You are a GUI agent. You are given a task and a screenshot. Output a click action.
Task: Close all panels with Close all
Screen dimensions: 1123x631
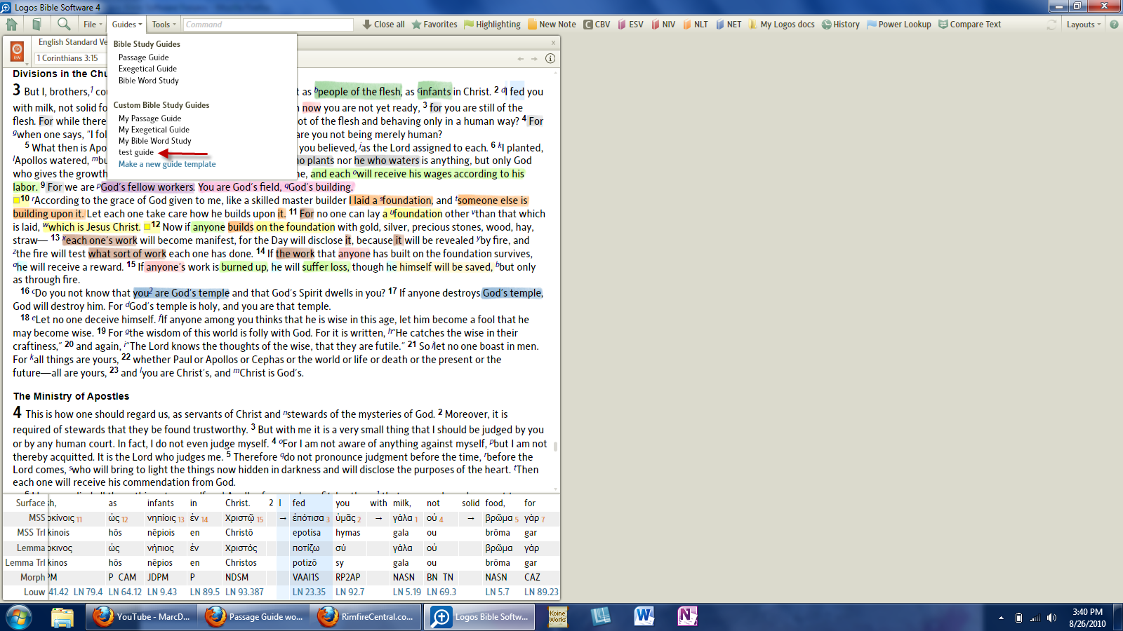[x=383, y=25]
